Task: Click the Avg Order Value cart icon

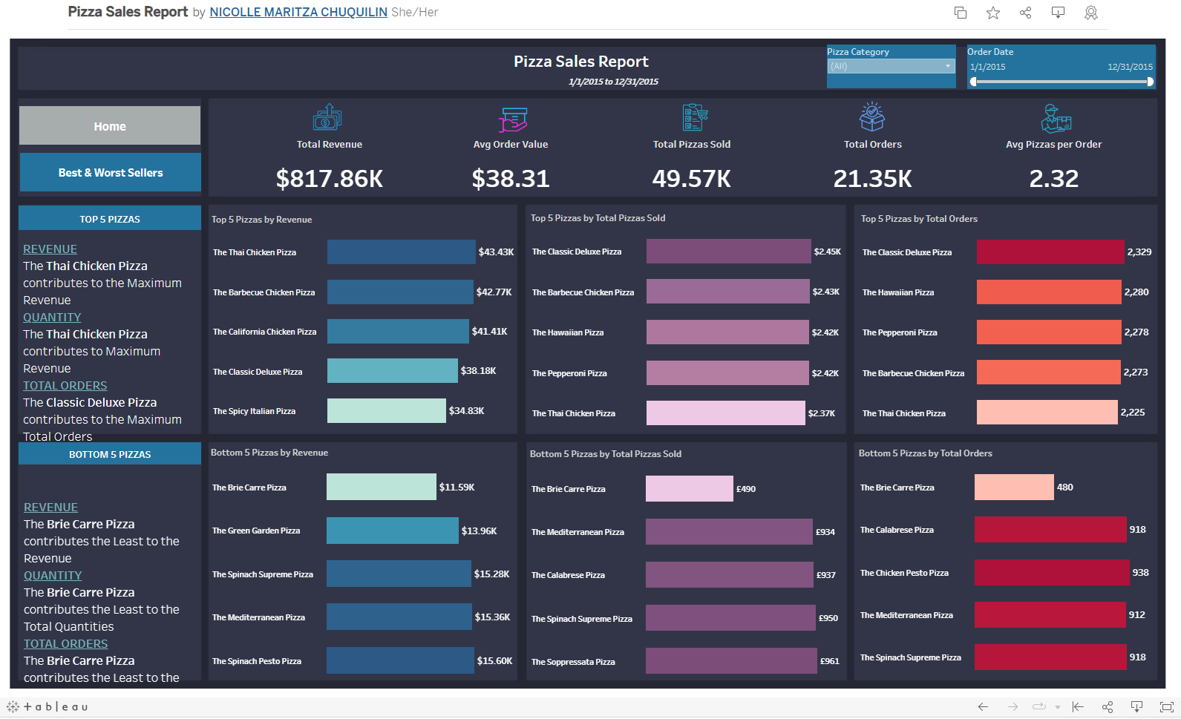Action: click(512, 119)
